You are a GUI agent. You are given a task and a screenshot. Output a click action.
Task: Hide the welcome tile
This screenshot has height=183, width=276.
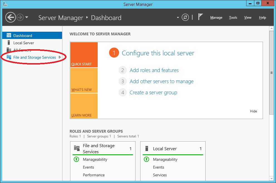click(253, 111)
